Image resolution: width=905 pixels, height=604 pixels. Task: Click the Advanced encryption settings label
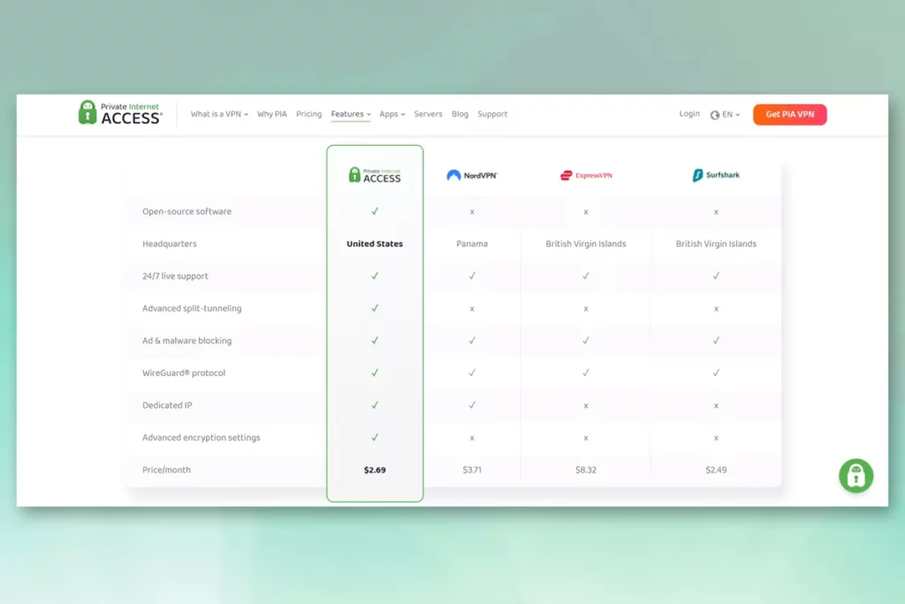[x=202, y=438]
